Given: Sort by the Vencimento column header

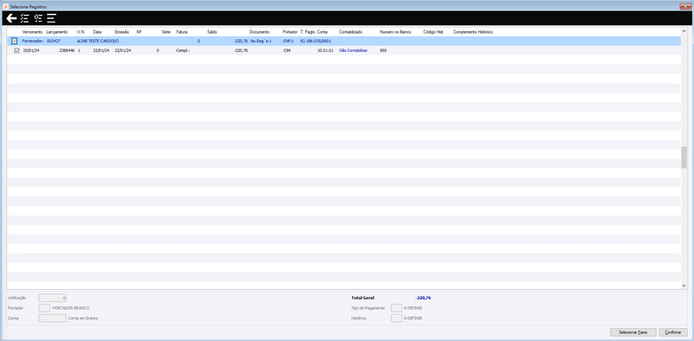Looking at the screenshot, I should tap(32, 32).
